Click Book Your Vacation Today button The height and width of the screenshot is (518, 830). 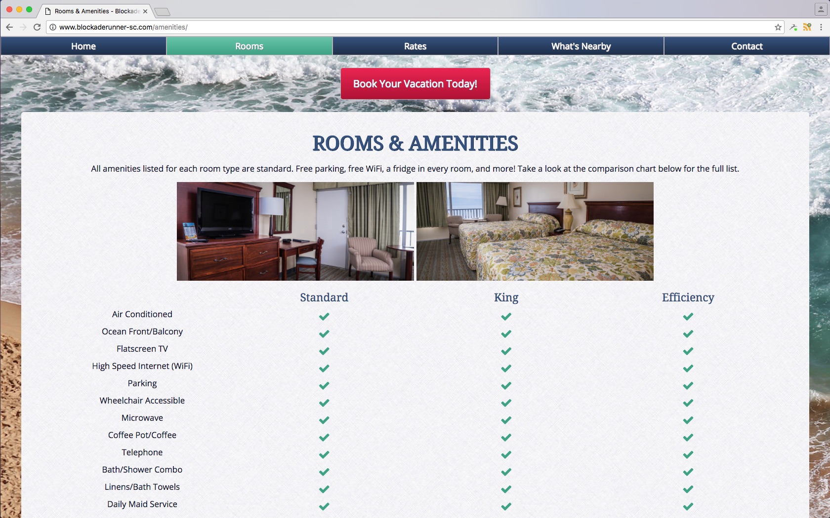coord(415,84)
